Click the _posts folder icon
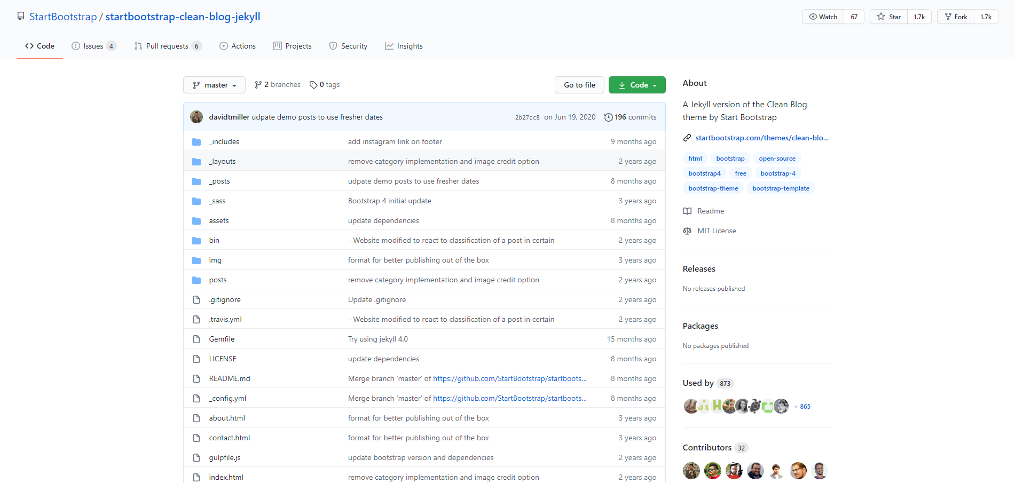The height and width of the screenshot is (483, 1015). pyautogui.click(x=196, y=181)
